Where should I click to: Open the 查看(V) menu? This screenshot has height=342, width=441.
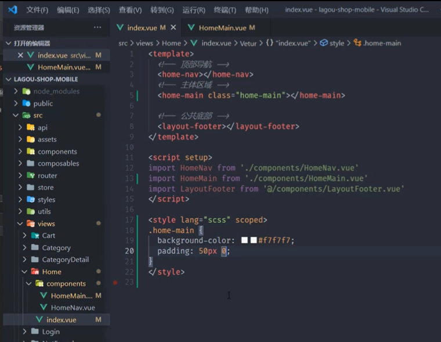click(130, 10)
